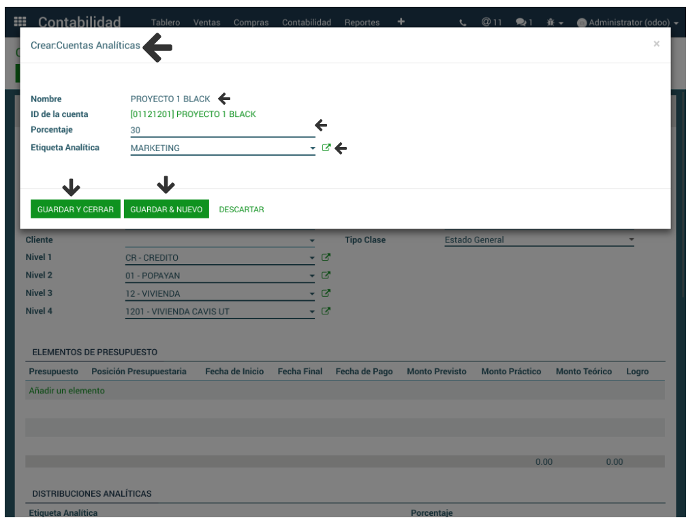
Task: Click the plus icon after Reportes
Action: click(x=401, y=22)
